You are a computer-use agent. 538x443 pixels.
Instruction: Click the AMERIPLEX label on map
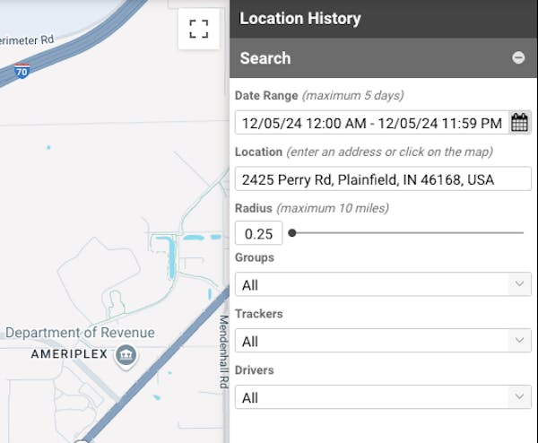click(57, 354)
